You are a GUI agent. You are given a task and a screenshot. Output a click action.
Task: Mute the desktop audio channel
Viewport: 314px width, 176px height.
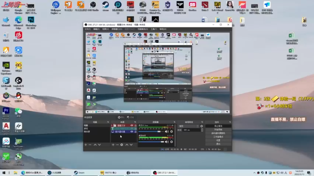coord(166,142)
